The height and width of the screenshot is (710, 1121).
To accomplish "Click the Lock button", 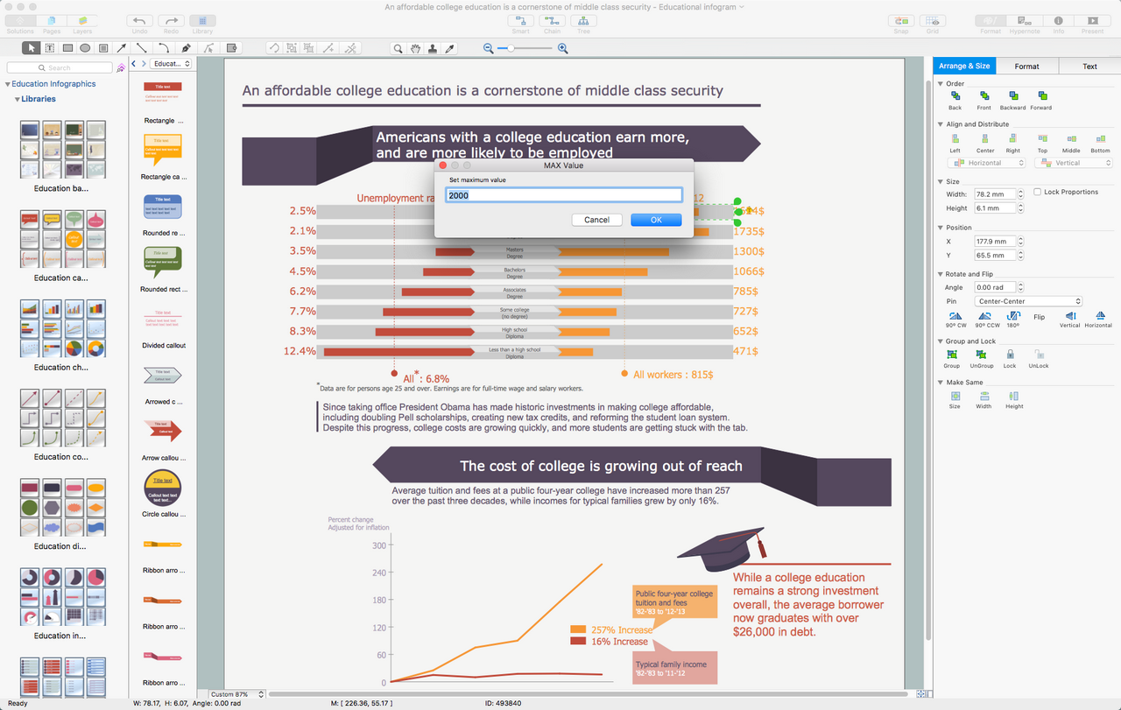I will (1010, 355).
